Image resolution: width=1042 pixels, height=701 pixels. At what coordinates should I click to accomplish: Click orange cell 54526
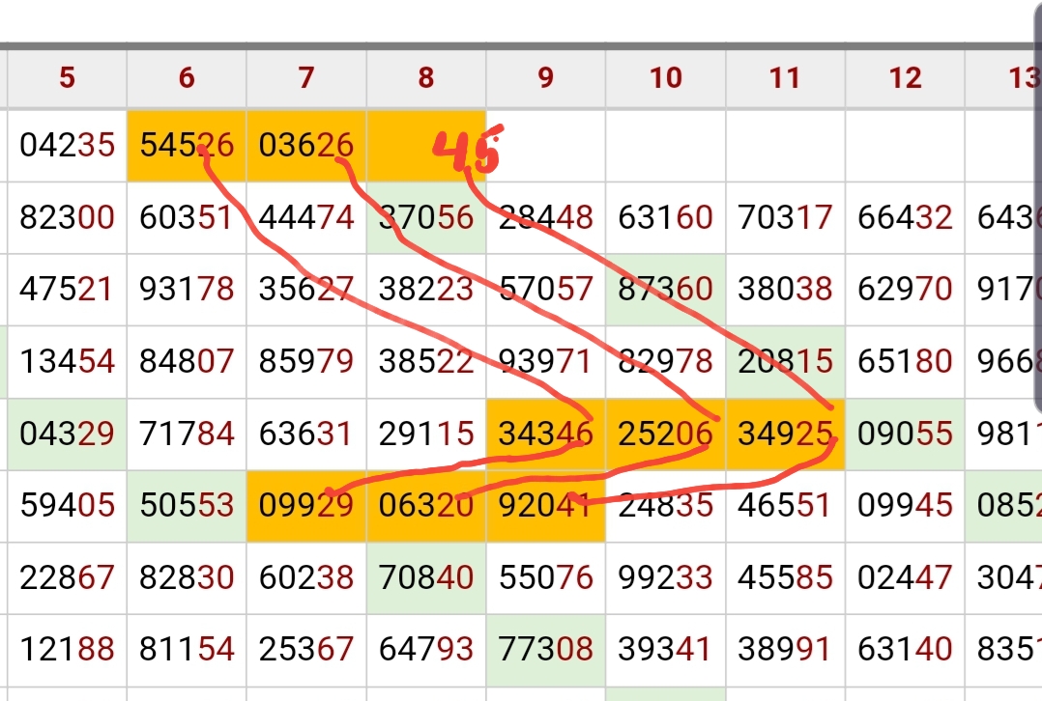(187, 145)
